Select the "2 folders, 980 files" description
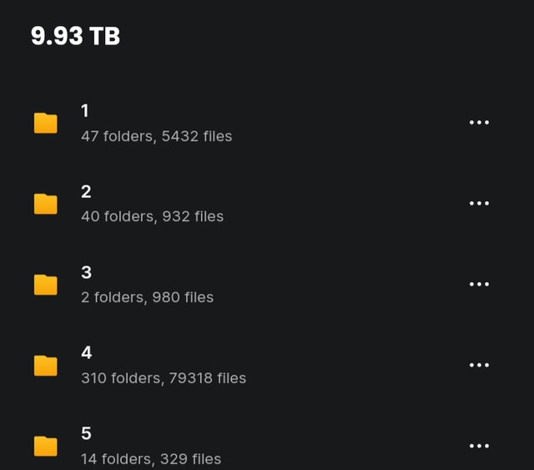The image size is (534, 470). [147, 298]
